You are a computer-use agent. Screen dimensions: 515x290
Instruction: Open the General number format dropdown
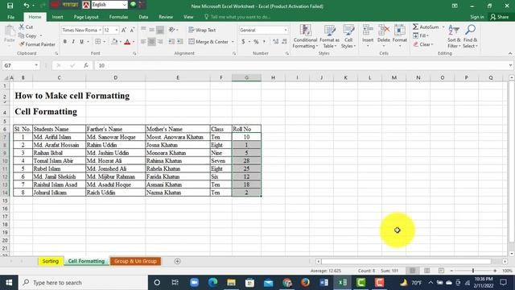click(286, 30)
